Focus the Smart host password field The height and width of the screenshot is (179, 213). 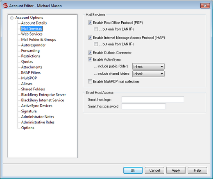tap(143, 106)
